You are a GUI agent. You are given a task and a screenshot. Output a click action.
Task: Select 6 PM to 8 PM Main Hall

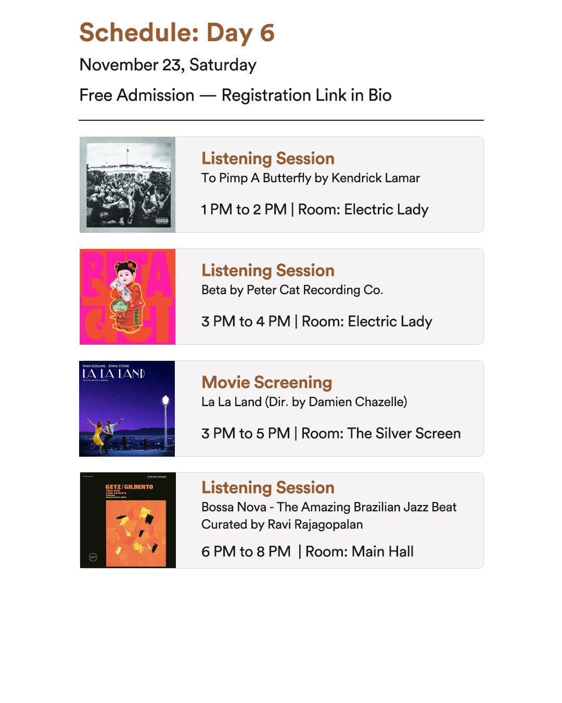[308, 551]
